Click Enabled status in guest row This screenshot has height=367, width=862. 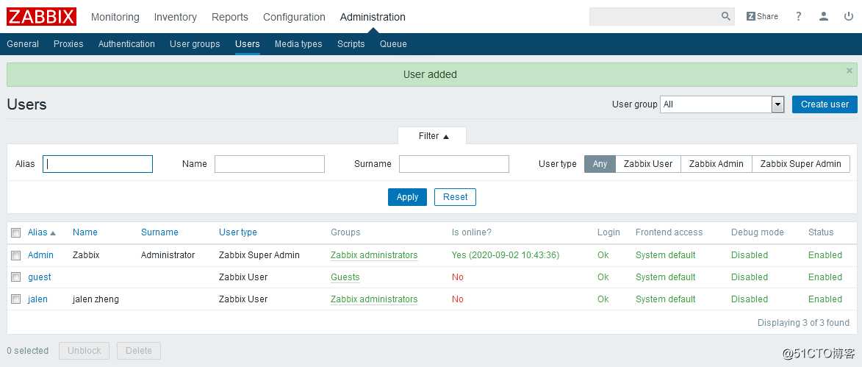tap(825, 277)
